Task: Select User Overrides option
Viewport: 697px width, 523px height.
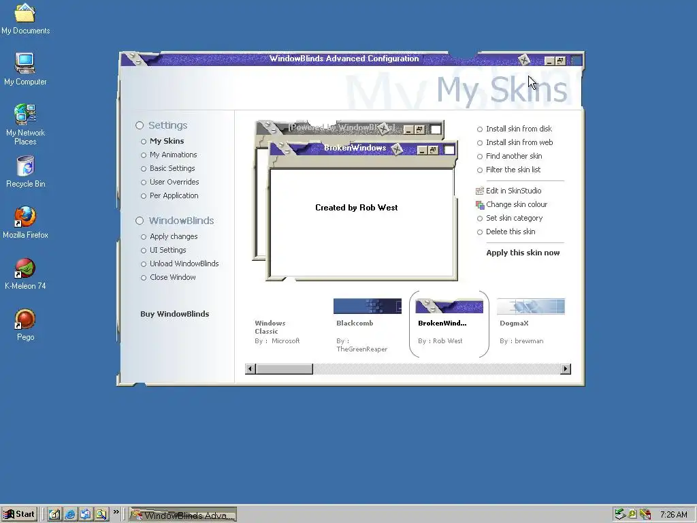Action: click(174, 182)
